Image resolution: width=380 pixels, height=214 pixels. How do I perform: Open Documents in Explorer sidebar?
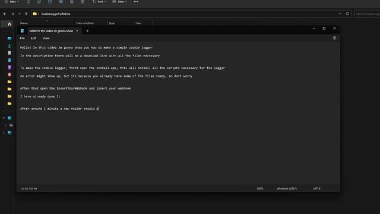[x=9, y=53]
